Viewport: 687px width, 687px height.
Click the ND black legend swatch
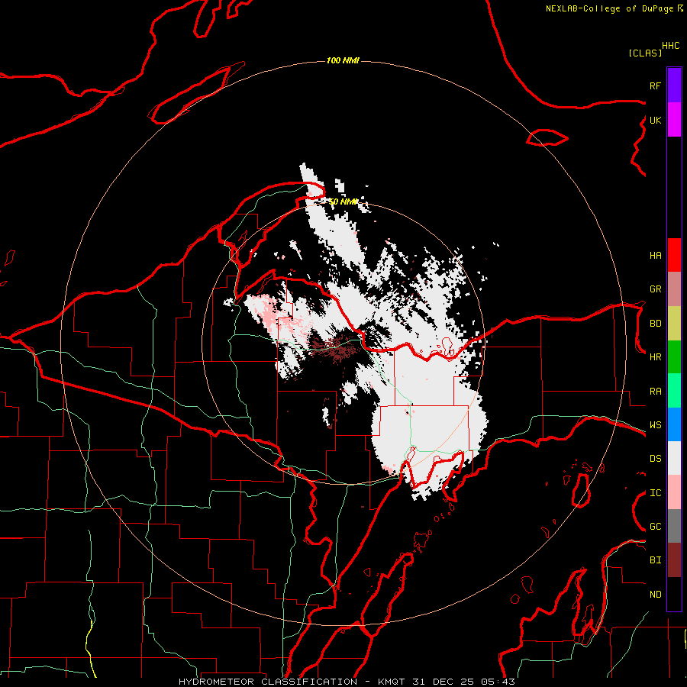click(674, 594)
